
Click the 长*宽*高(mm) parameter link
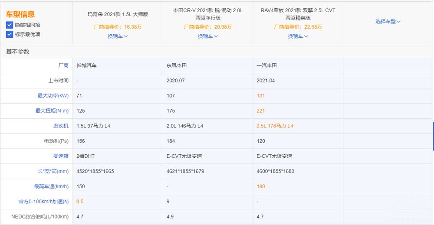coord(53,171)
